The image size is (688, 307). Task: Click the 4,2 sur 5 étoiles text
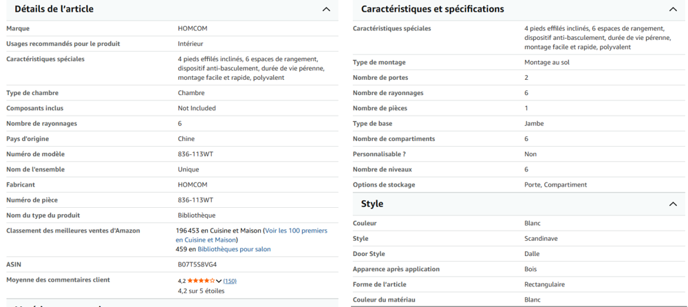201,290
